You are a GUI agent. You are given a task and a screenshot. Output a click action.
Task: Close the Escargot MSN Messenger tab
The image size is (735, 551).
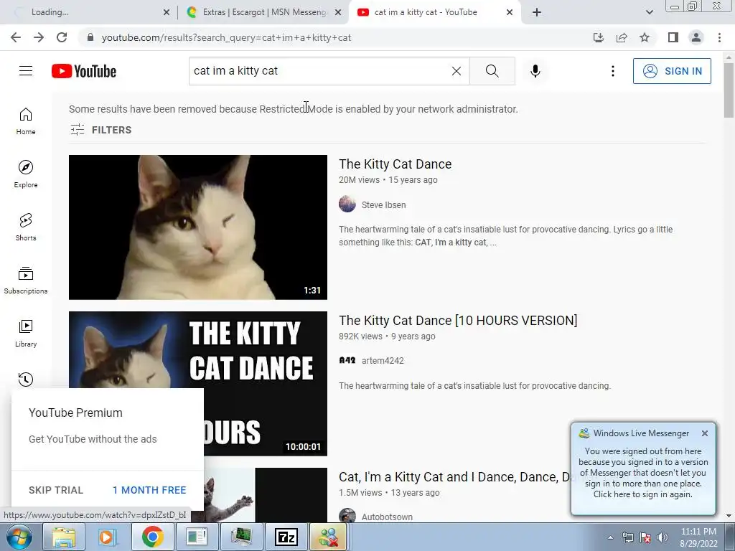[x=338, y=13]
